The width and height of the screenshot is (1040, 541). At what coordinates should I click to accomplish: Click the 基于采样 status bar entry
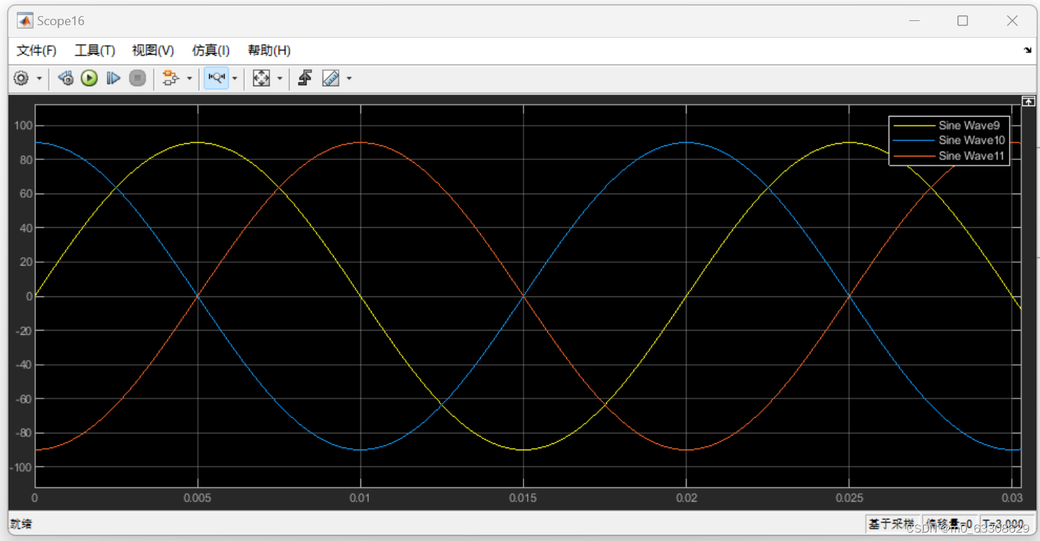pyautogui.click(x=891, y=524)
